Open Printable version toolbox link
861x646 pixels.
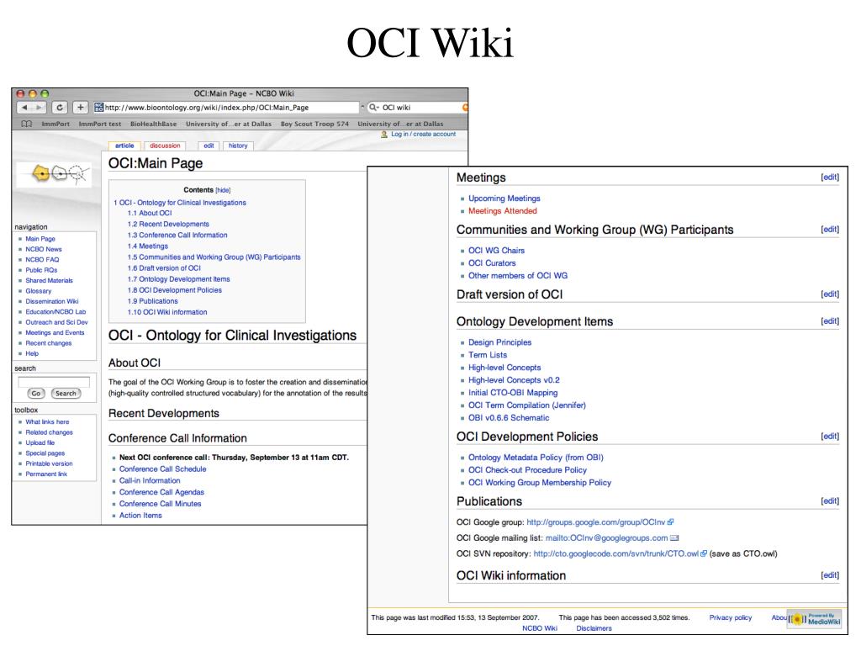click(x=49, y=463)
